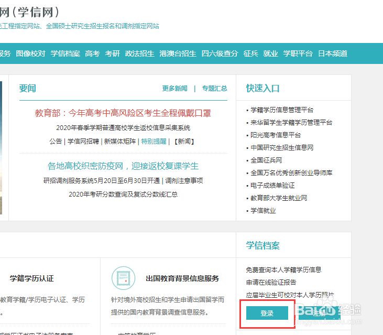383x335 pixels.
Task: Open 阳光高考信息平台 quick entry
Action: coord(276,135)
